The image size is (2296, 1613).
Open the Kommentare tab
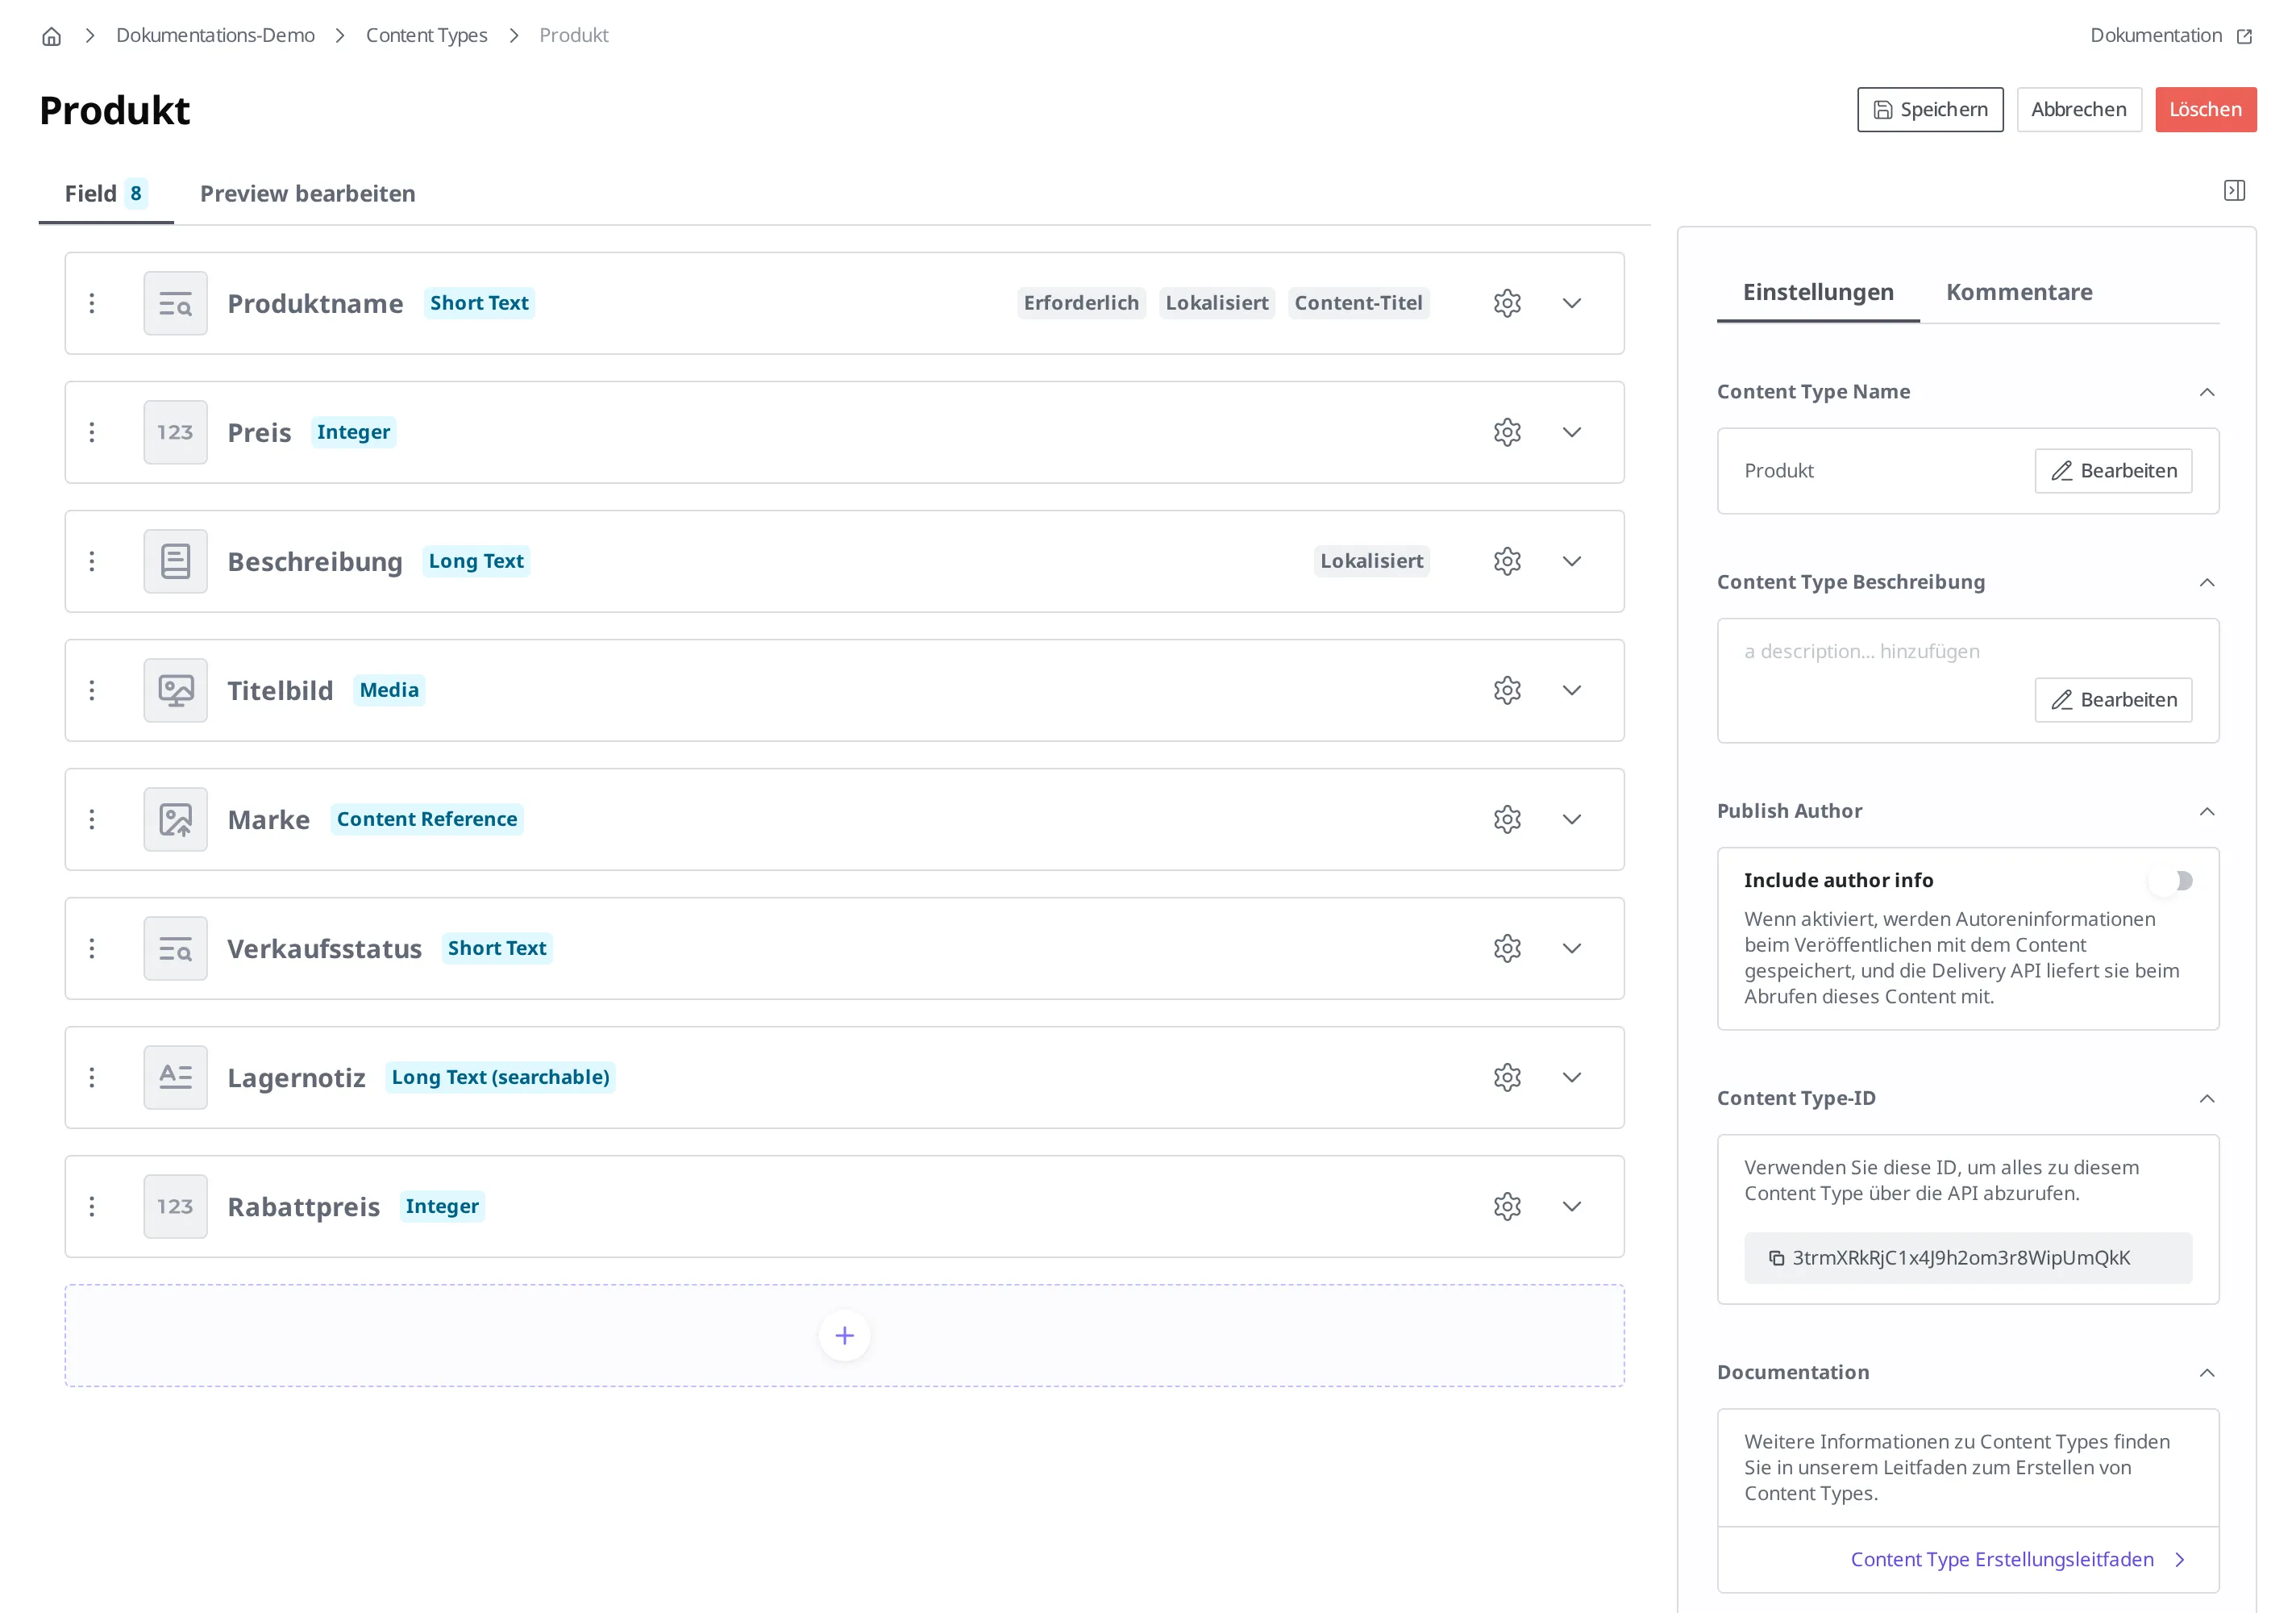click(2019, 292)
